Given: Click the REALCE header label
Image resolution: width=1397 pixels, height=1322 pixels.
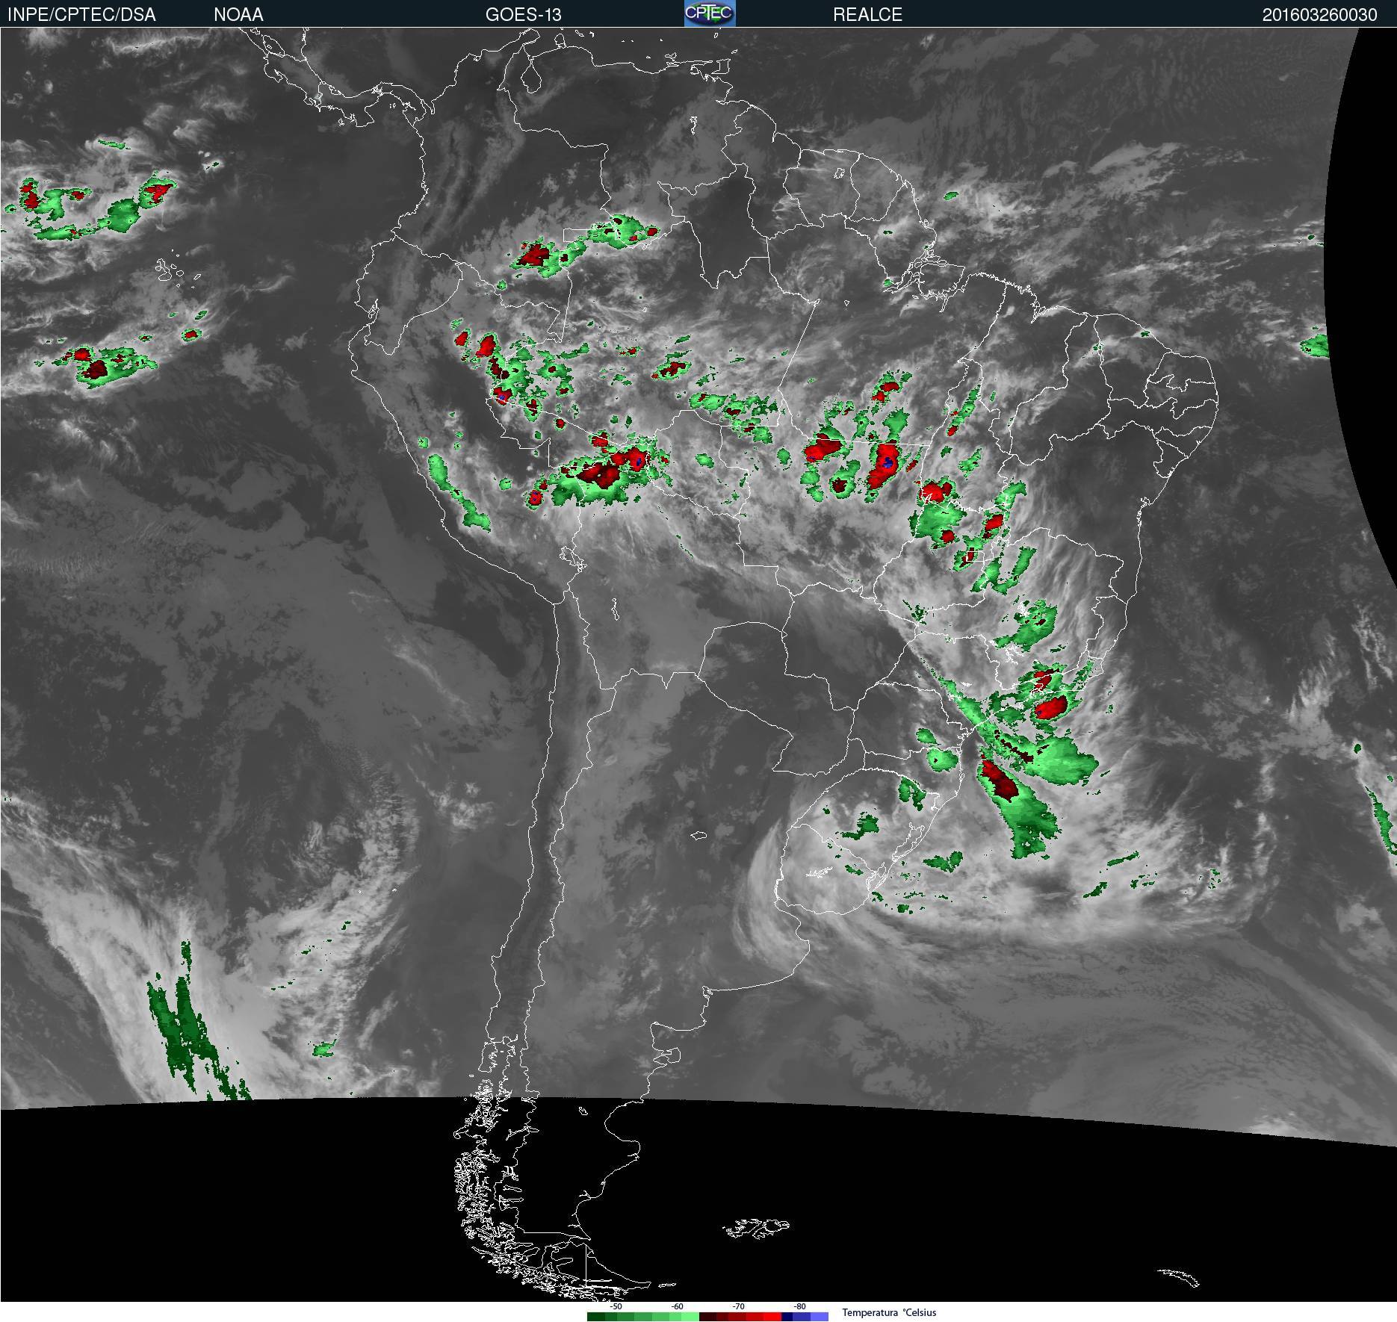Looking at the screenshot, I should click(x=867, y=14).
